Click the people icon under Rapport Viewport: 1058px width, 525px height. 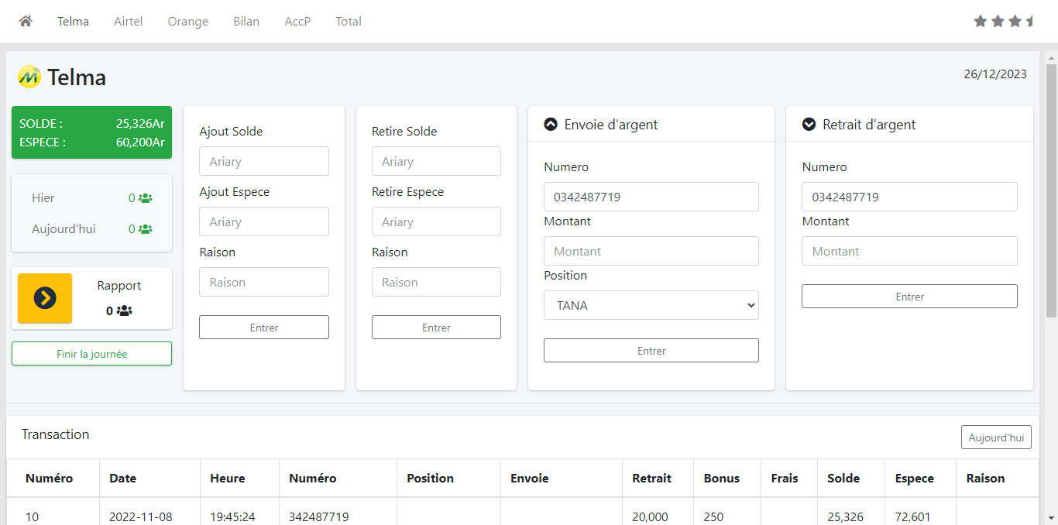[125, 311]
